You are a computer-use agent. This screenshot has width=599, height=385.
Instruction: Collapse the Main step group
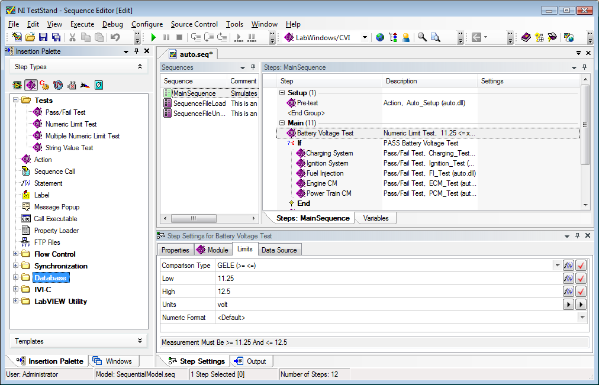[282, 123]
